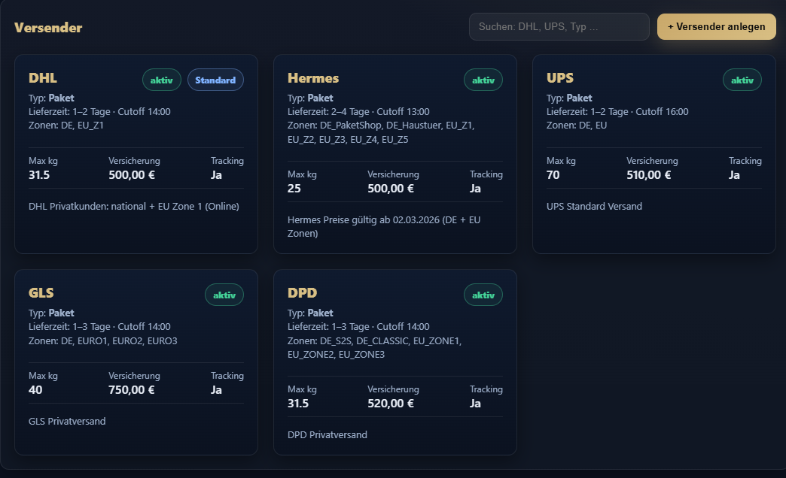Open the DHL carrier card title

tap(43, 78)
